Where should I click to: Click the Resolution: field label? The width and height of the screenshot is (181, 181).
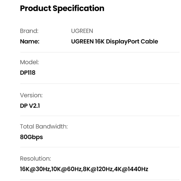coord(35,158)
